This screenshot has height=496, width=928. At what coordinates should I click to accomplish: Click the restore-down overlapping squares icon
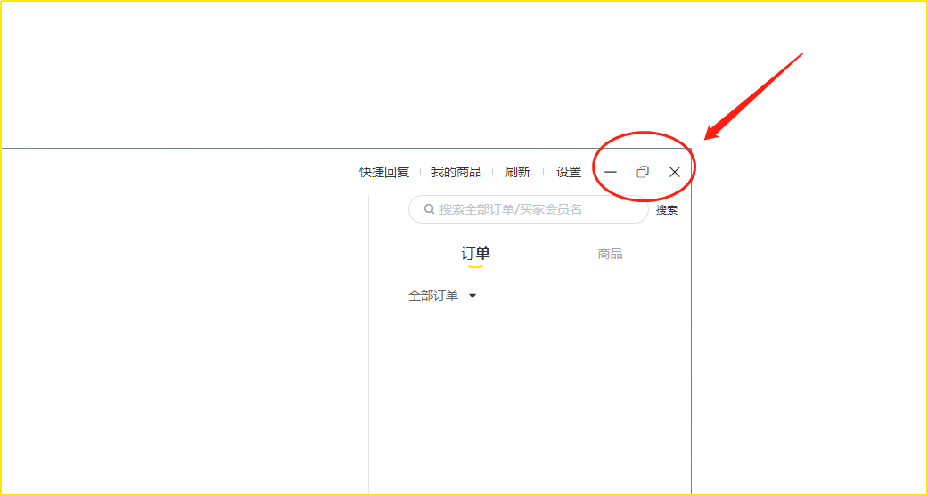click(x=643, y=172)
